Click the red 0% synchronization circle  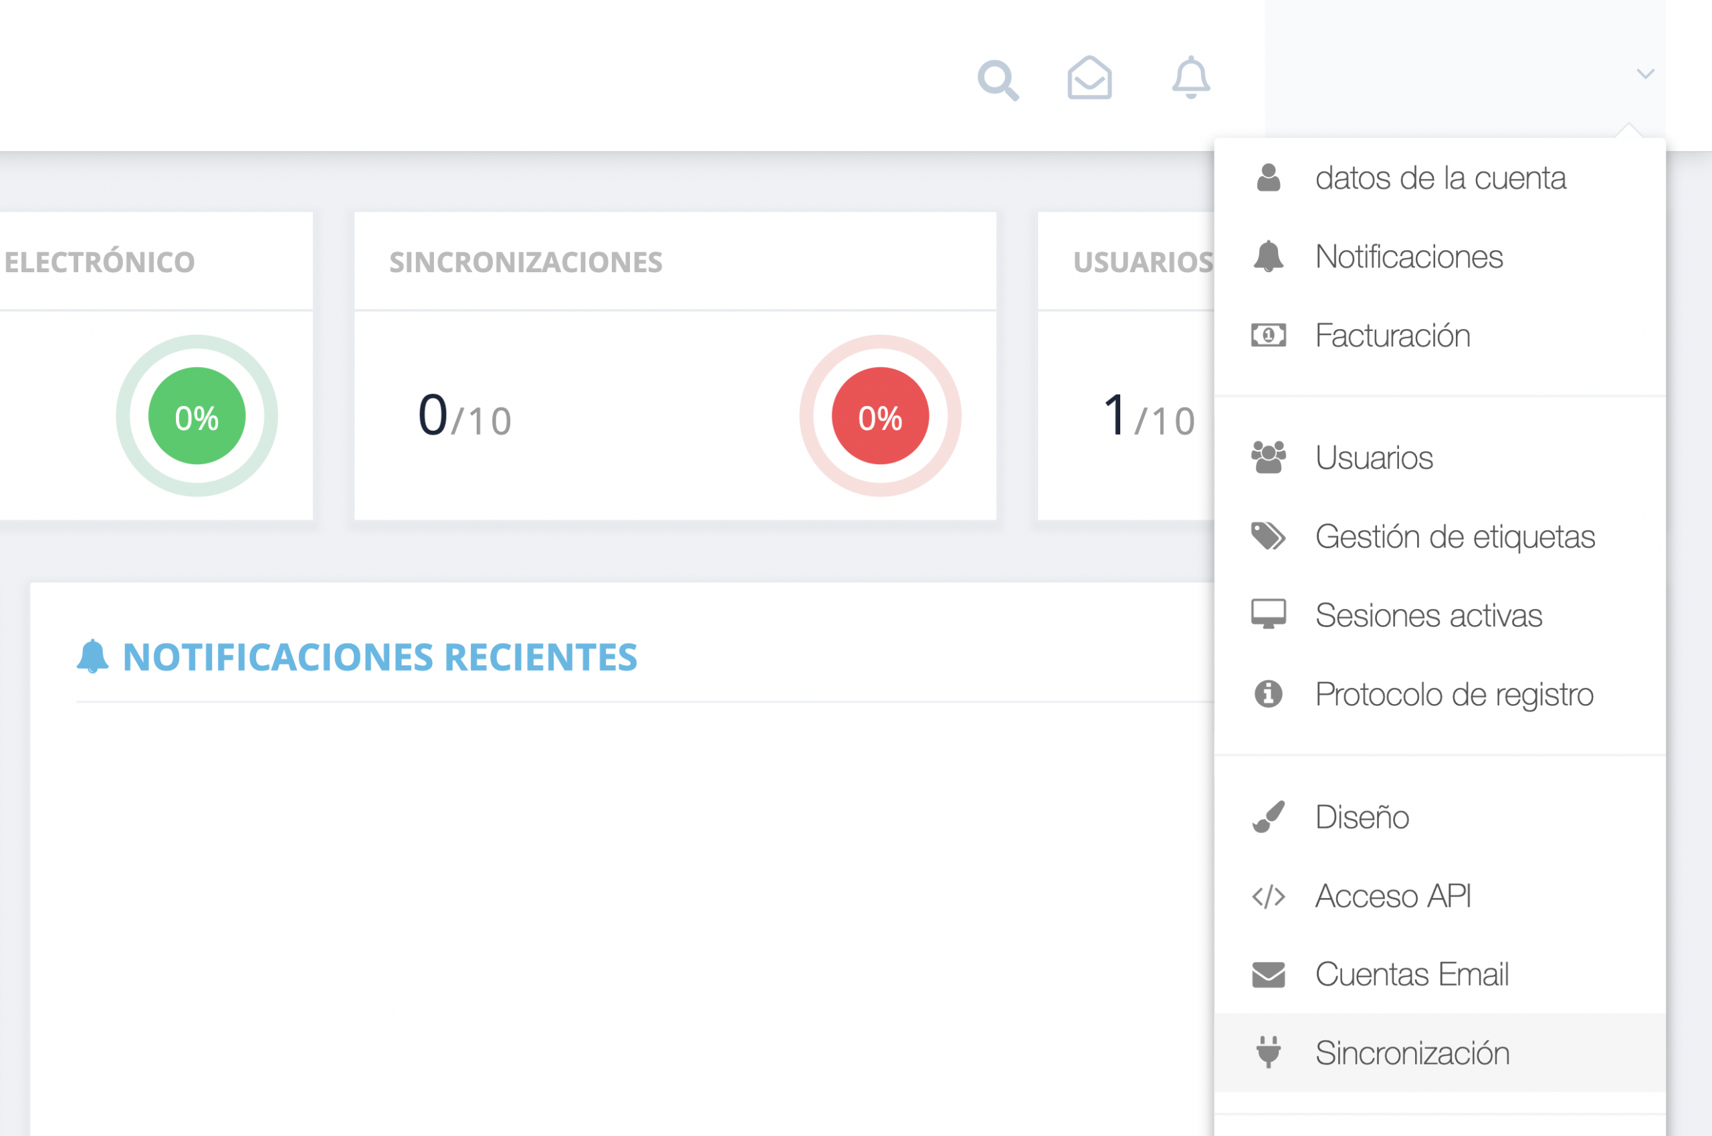tap(880, 416)
